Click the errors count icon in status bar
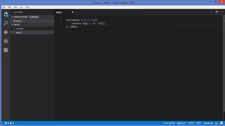The width and height of the screenshot is (225, 126). pos(6,123)
